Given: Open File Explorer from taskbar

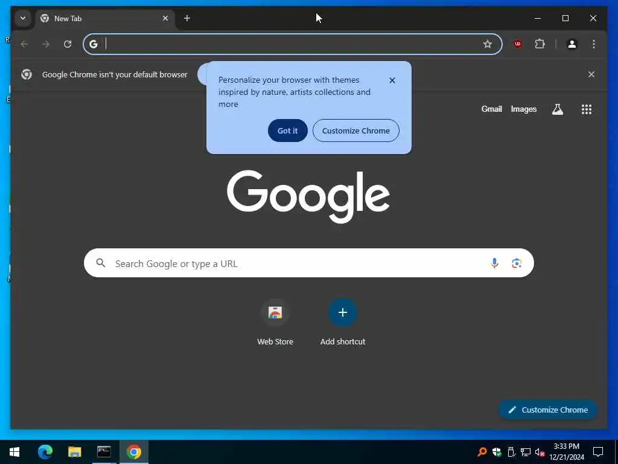Looking at the screenshot, I should (74, 452).
